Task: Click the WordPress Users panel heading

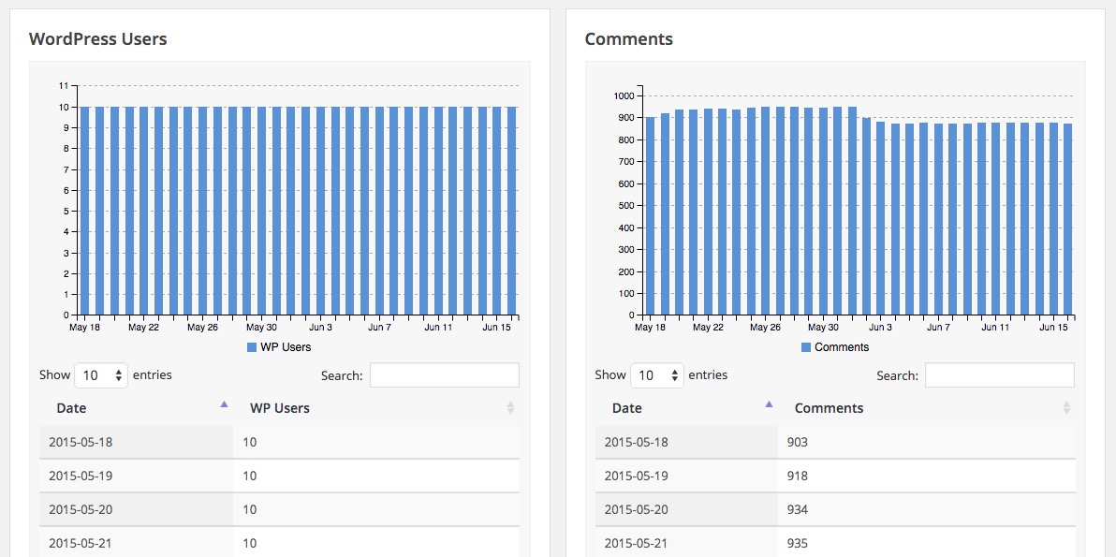Action: [x=98, y=38]
